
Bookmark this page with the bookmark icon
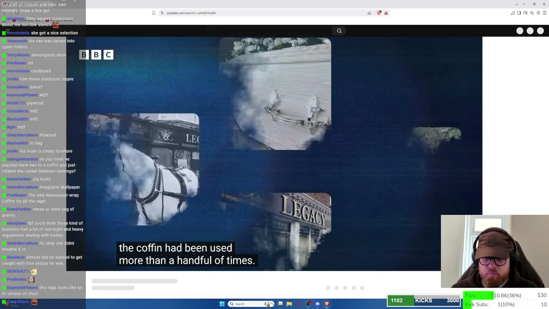154,13
